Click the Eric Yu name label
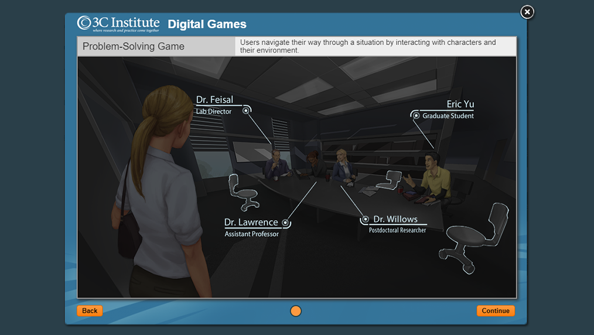 coord(460,104)
